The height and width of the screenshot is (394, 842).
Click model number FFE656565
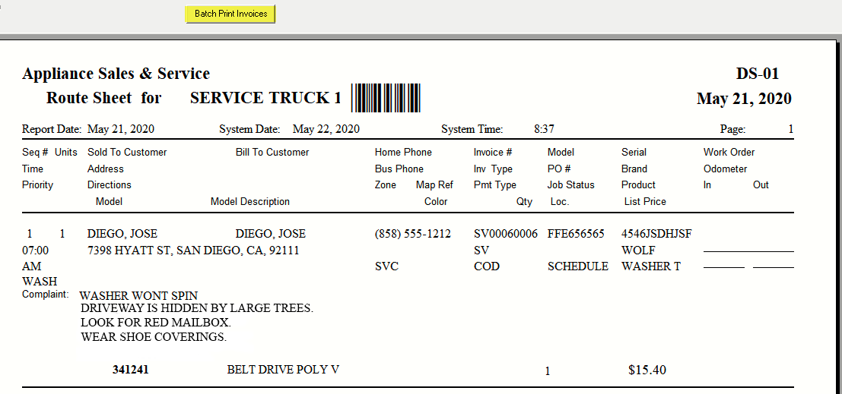(x=576, y=234)
